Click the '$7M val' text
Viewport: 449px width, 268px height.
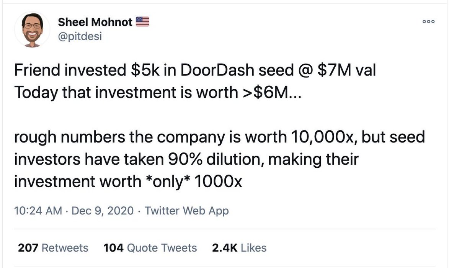pyautogui.click(x=346, y=70)
